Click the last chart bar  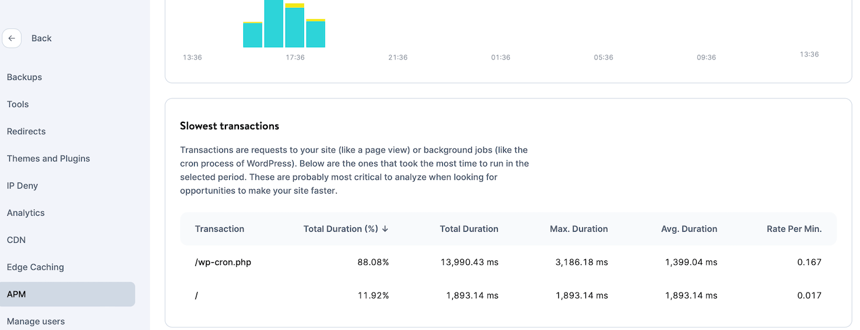point(316,33)
